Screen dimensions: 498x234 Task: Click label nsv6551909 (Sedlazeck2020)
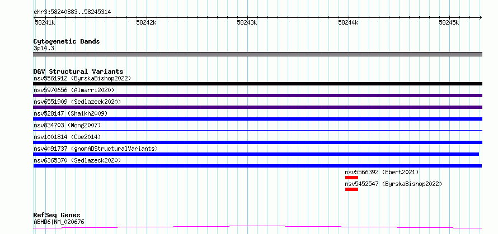[x=77, y=102]
